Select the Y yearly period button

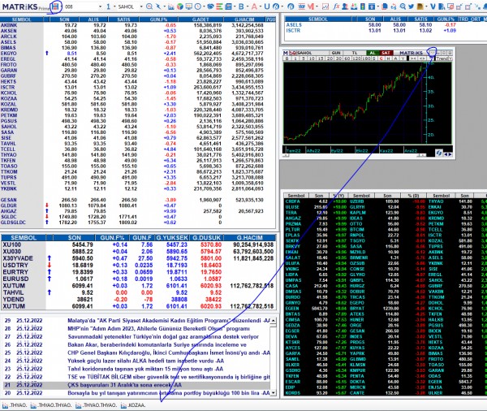[x=403, y=58]
